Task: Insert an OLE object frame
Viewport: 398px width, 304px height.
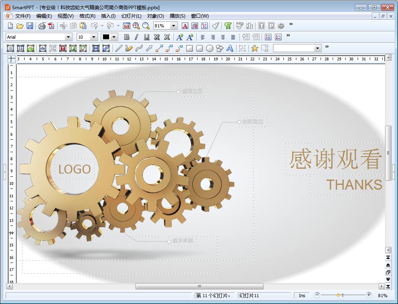Action: pos(43,48)
